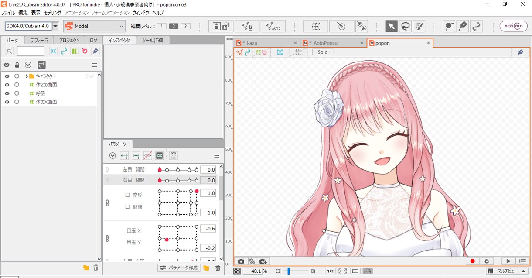
Task: Click the 左目 開閉 parameter slider
Action: [x=178, y=169]
